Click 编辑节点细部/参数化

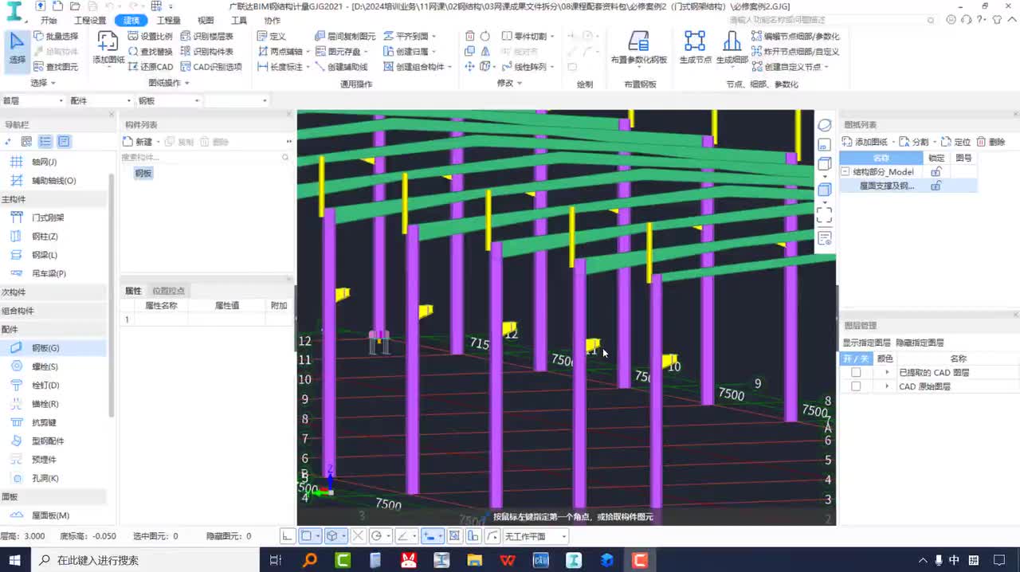click(795, 36)
